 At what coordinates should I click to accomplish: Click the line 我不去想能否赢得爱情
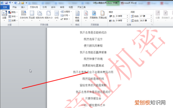[93, 52]
